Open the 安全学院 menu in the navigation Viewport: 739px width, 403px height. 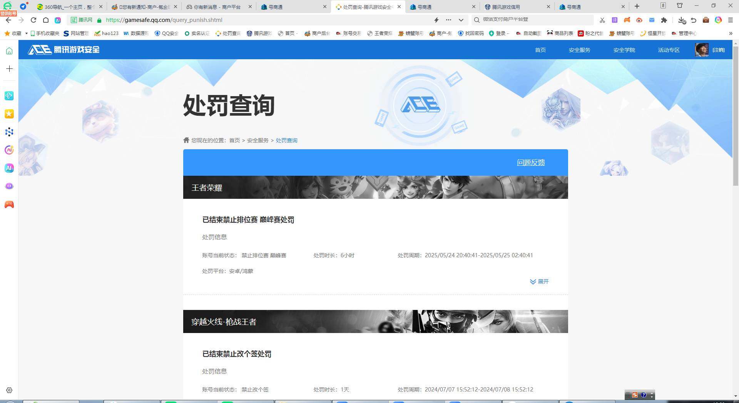coord(624,50)
